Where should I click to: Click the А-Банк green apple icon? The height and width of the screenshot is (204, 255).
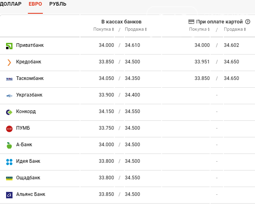point(9,145)
